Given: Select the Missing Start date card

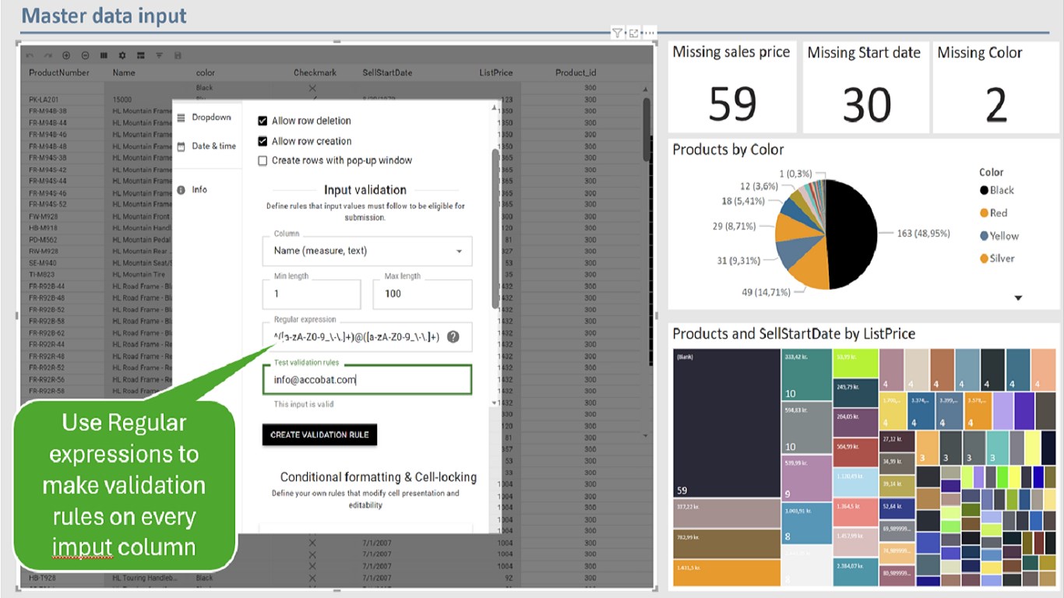Looking at the screenshot, I should [865, 86].
